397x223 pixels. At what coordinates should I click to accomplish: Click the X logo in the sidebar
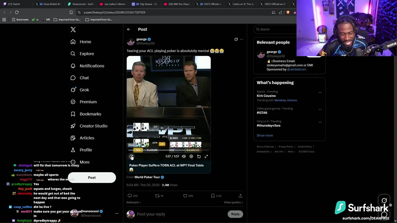73,30
